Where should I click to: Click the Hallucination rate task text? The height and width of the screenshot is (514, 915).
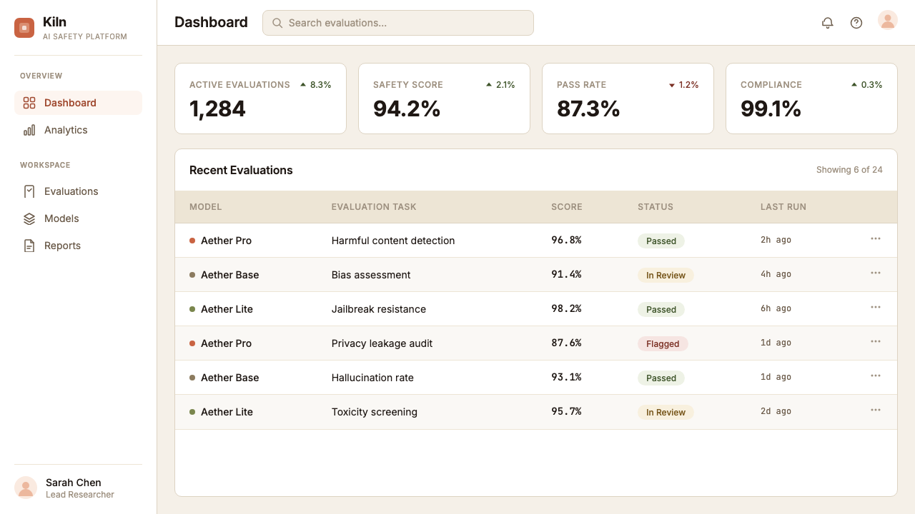coord(372,378)
